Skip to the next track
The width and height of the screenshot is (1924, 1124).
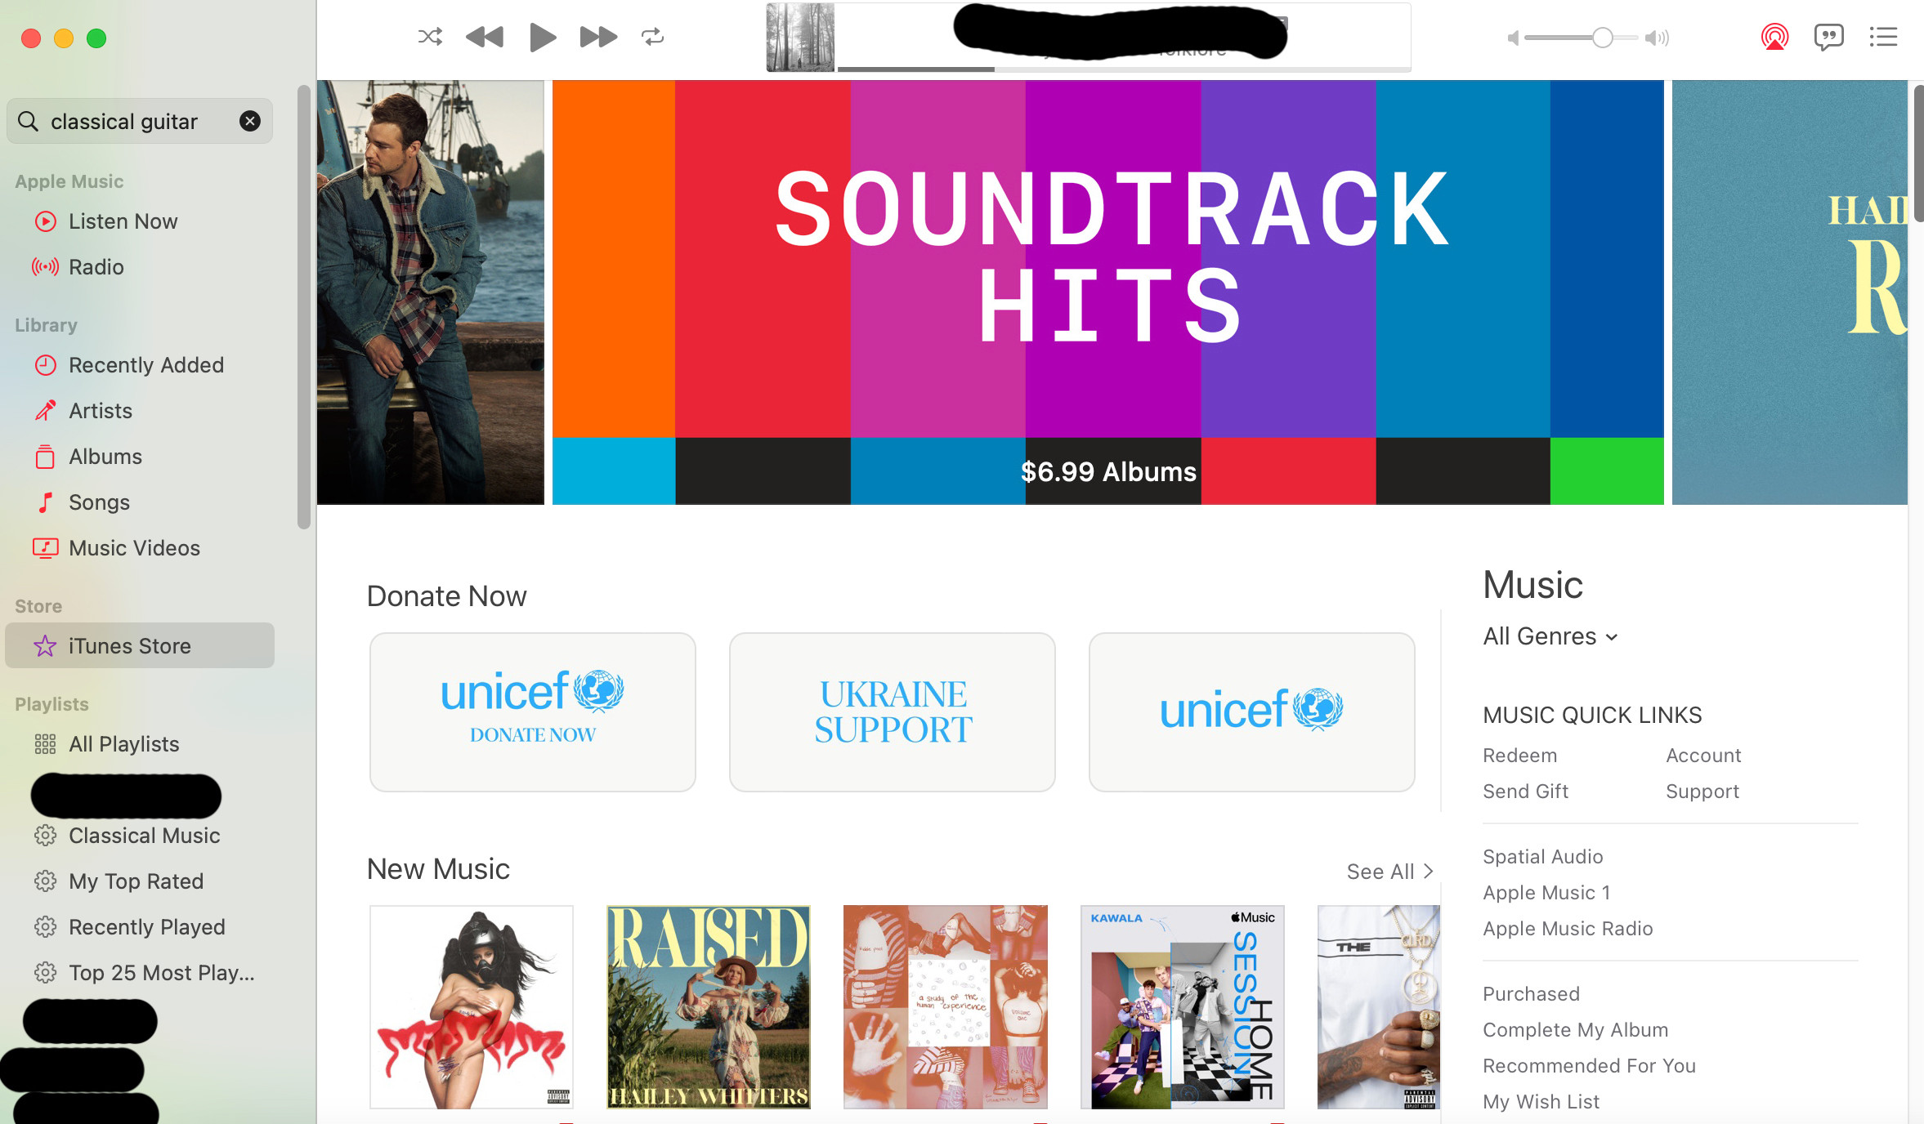point(598,37)
